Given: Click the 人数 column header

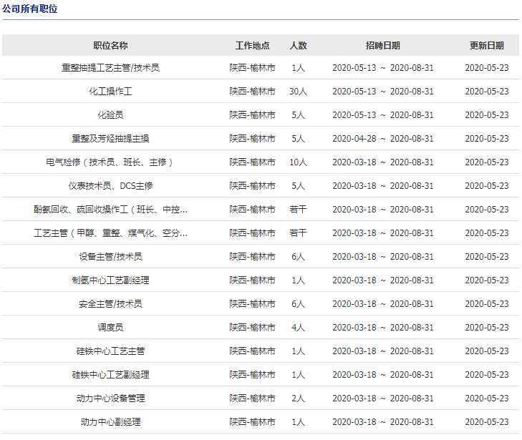Looking at the screenshot, I should [x=299, y=46].
